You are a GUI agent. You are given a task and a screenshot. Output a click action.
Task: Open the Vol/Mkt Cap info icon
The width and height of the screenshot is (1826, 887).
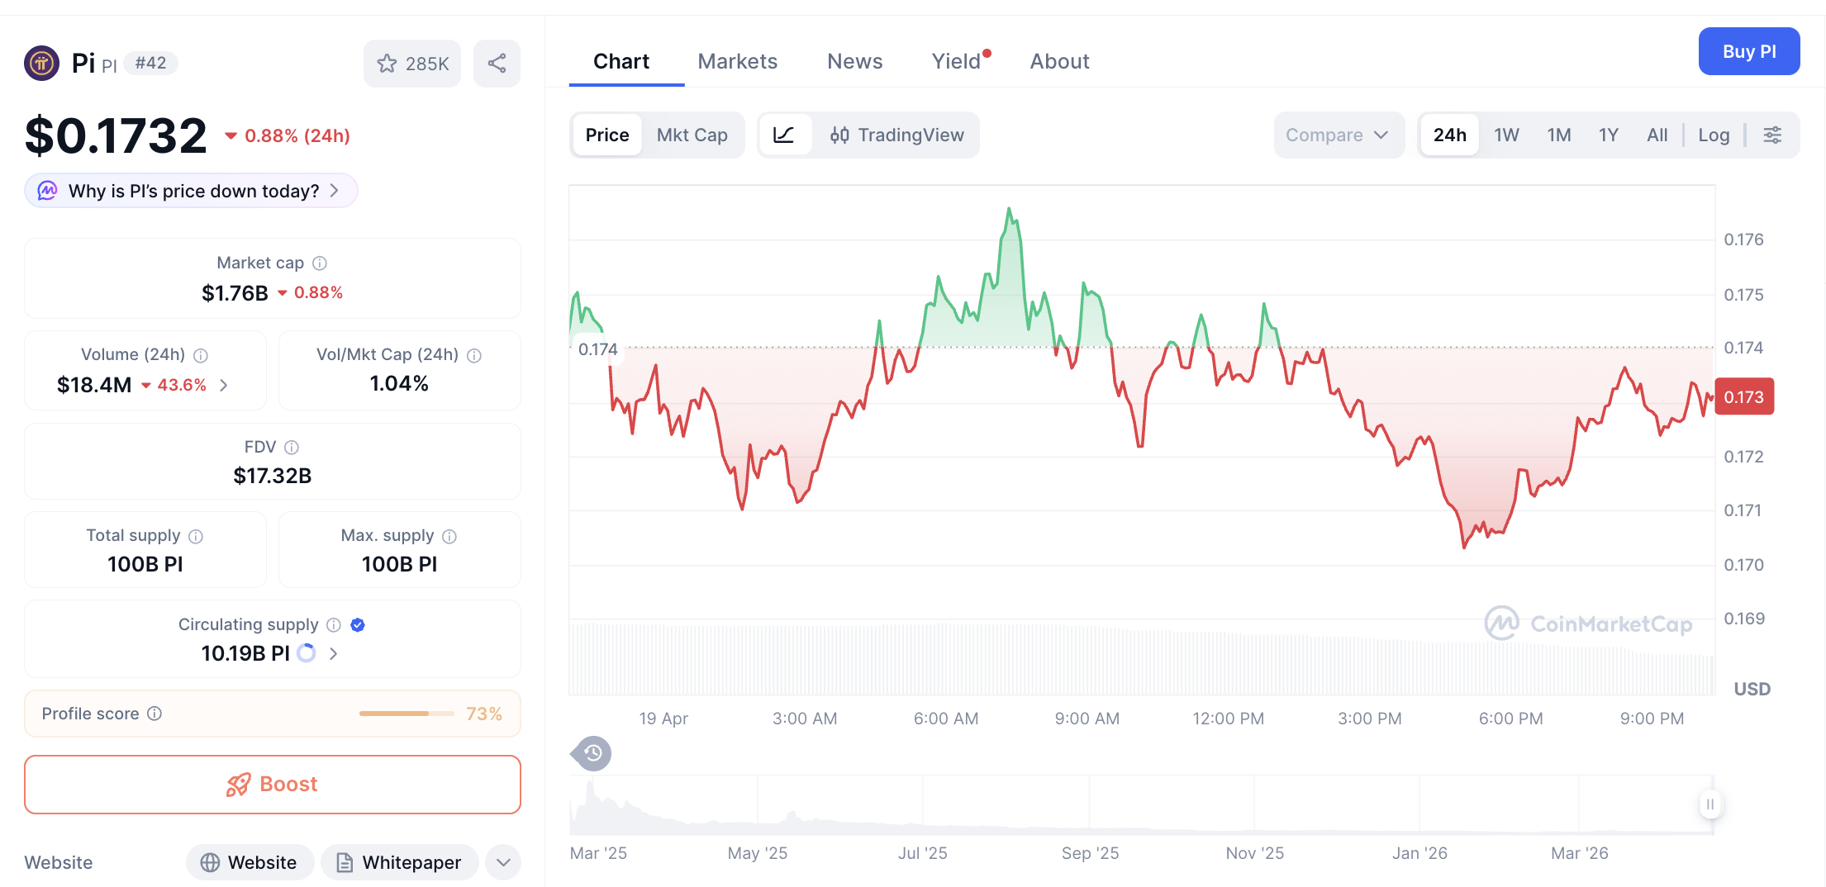click(x=474, y=355)
